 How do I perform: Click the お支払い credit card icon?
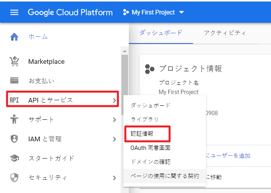coord(14,81)
